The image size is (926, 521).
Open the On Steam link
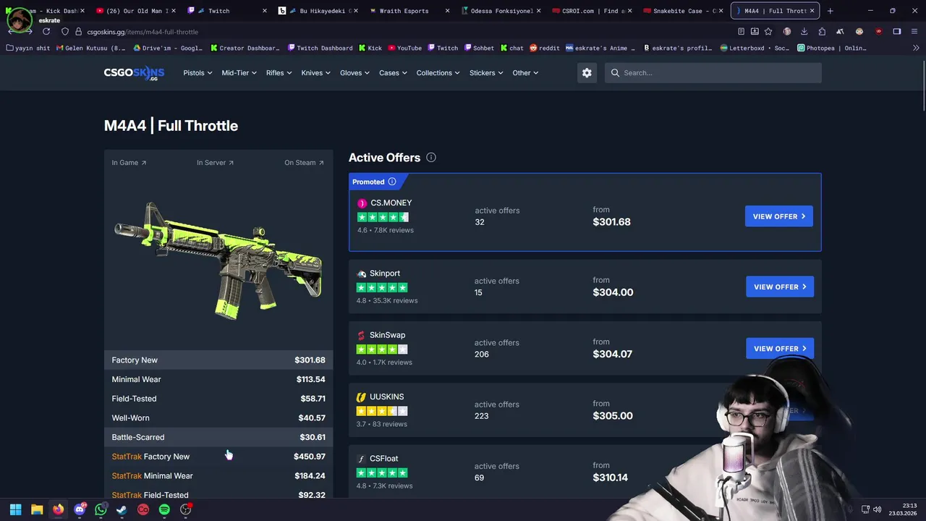click(304, 163)
